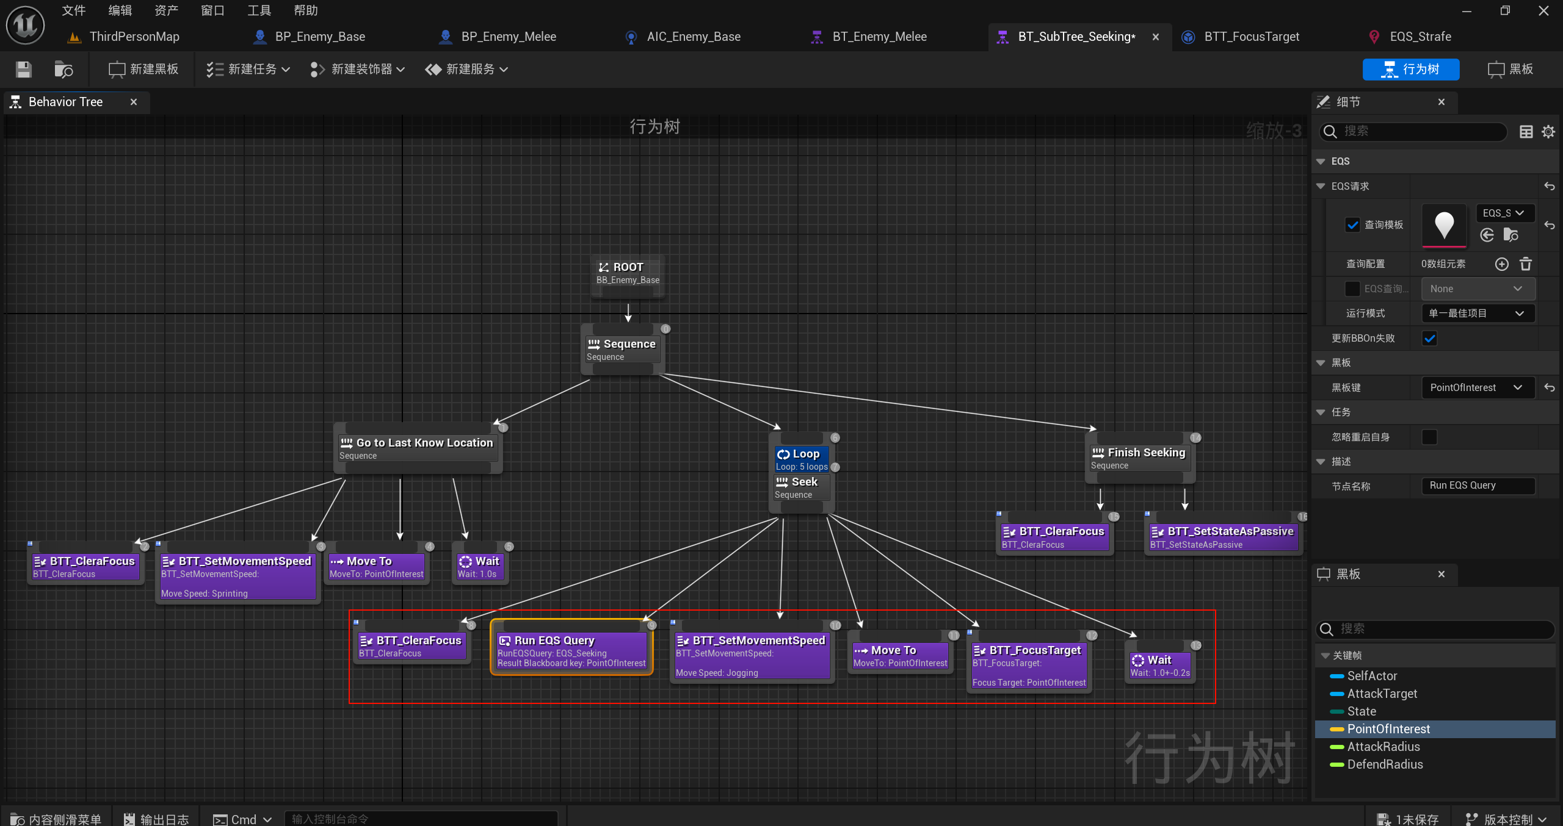Click the browse-to-asset icon in toolbar
The width and height of the screenshot is (1563, 826).
point(63,70)
